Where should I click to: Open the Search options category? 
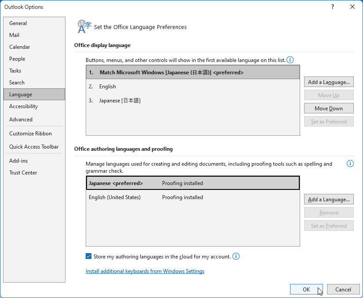coord(34,83)
